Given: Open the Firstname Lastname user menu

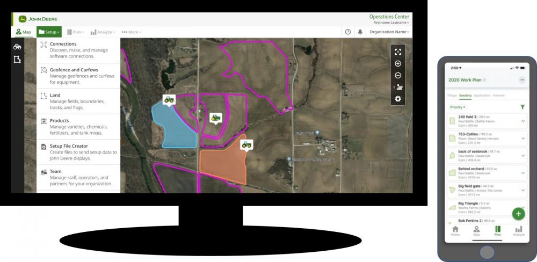Looking at the screenshot, I should tap(391, 23).
